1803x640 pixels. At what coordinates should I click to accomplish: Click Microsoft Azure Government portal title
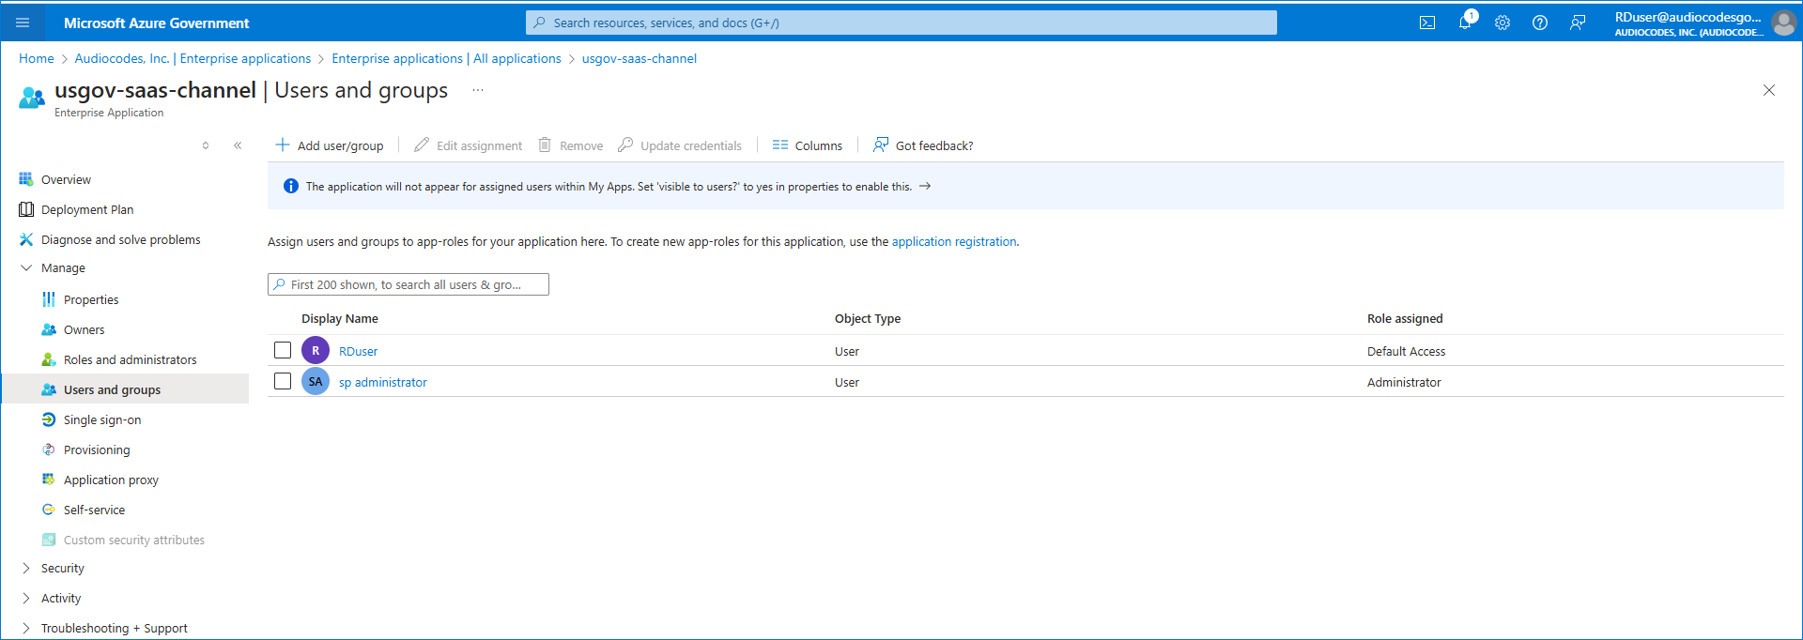coord(157,23)
